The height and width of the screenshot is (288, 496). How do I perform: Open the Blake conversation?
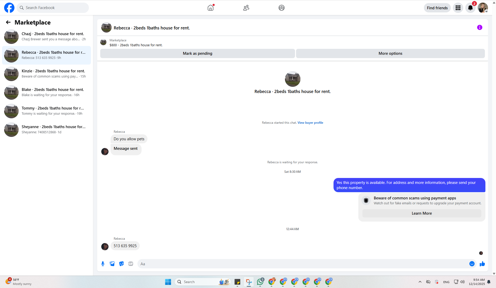point(47,92)
